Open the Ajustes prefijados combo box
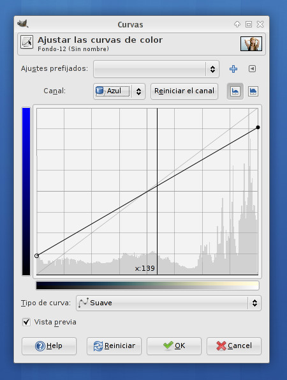This screenshot has width=287, height=380. tap(156, 69)
